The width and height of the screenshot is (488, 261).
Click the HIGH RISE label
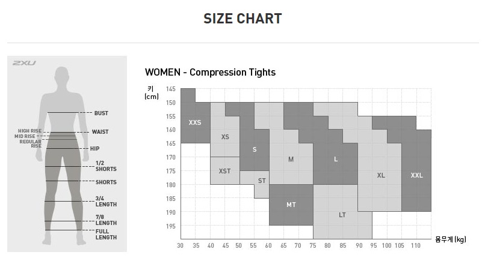click(x=29, y=130)
